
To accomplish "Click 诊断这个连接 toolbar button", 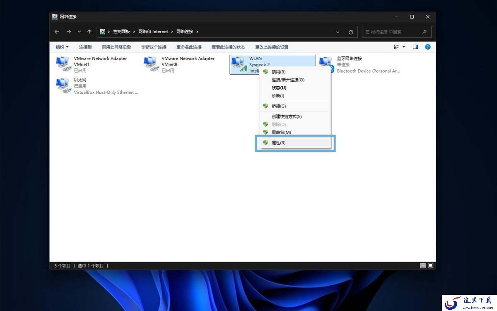I will tap(154, 47).
